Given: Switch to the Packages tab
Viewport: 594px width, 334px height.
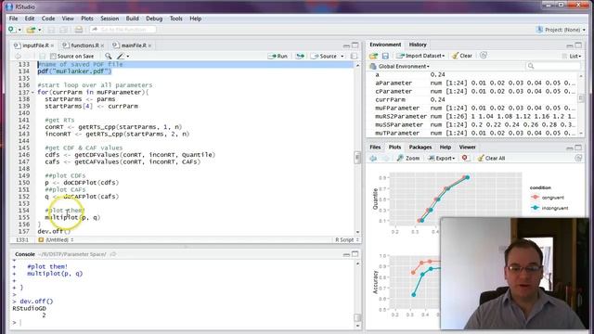Looking at the screenshot, I should pyautogui.click(x=420, y=147).
